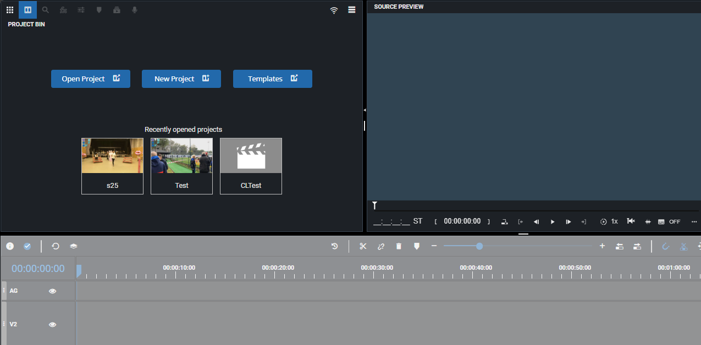Add a marker with the flag icon

pyautogui.click(x=416, y=246)
